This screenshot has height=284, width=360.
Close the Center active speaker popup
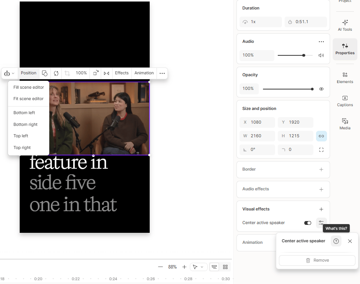pyautogui.click(x=350, y=241)
